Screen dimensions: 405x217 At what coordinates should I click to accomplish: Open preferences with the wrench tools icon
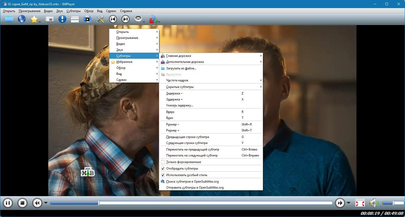pyautogui.click(x=100, y=19)
